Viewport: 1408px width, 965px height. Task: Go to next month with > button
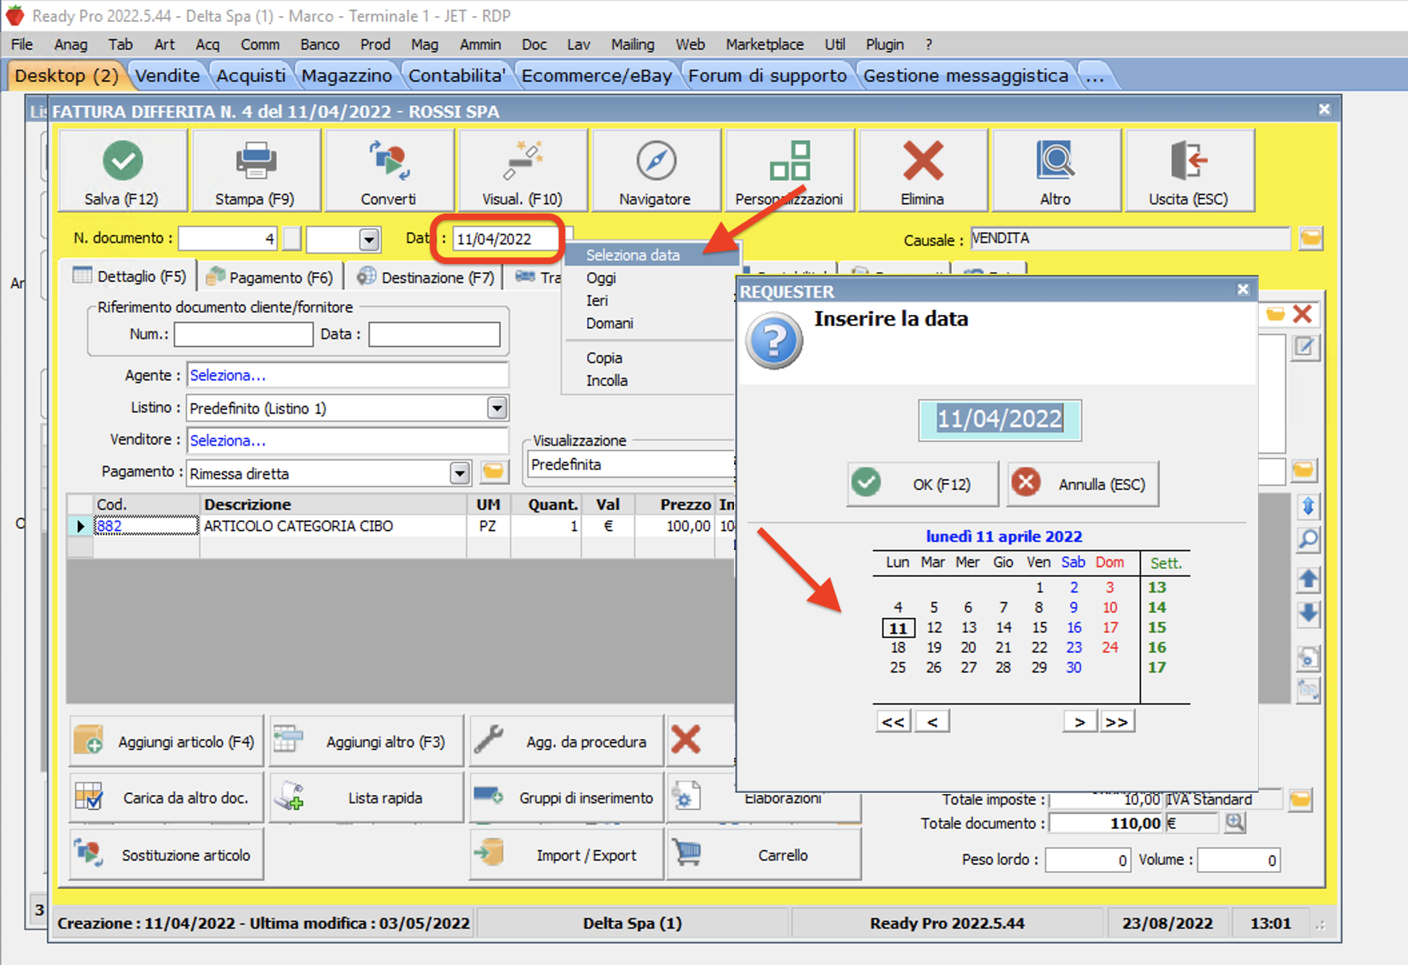(x=1080, y=722)
